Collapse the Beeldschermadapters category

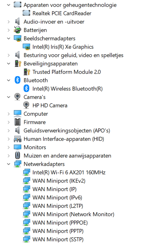tap(9, 38)
